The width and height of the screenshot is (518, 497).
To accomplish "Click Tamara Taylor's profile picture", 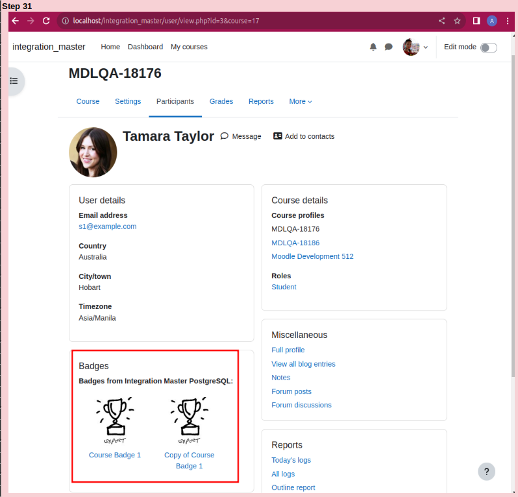I will (93, 152).
